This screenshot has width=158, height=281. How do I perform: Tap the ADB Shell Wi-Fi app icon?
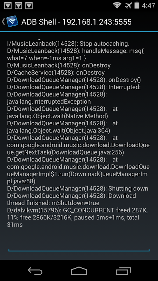coord(12,21)
